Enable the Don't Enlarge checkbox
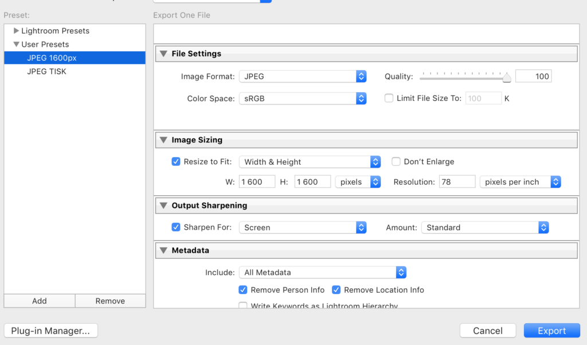This screenshot has width=587, height=345. tap(396, 162)
